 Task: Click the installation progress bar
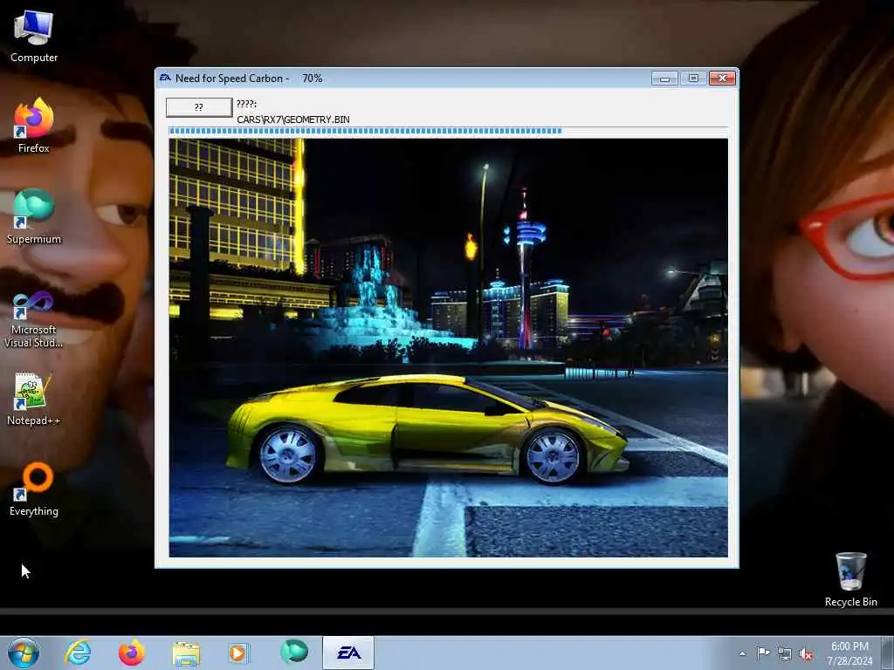(x=448, y=131)
